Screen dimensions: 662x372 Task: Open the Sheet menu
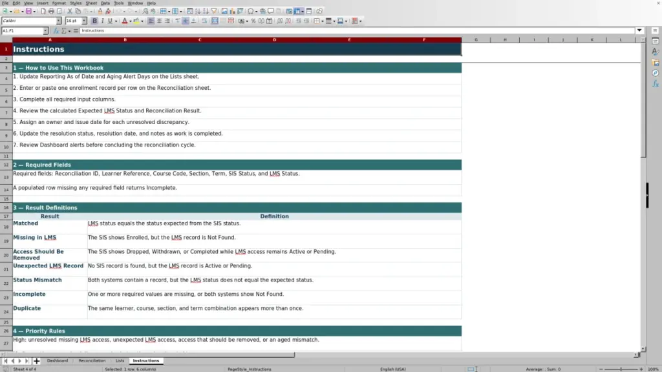91,3
